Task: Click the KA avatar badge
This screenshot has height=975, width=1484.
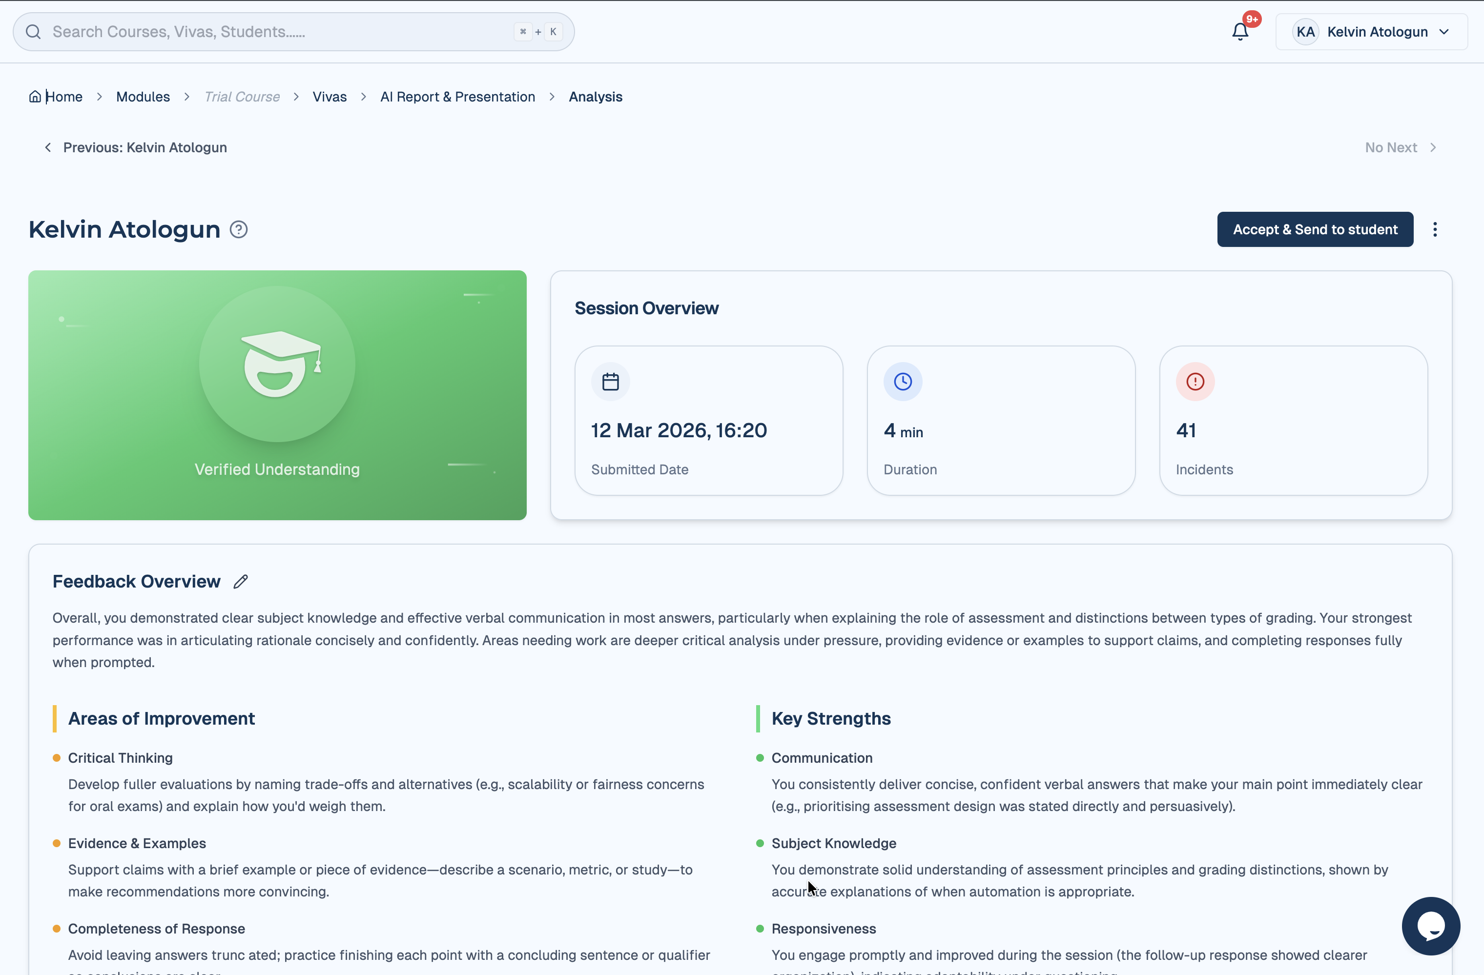Action: coord(1306,32)
